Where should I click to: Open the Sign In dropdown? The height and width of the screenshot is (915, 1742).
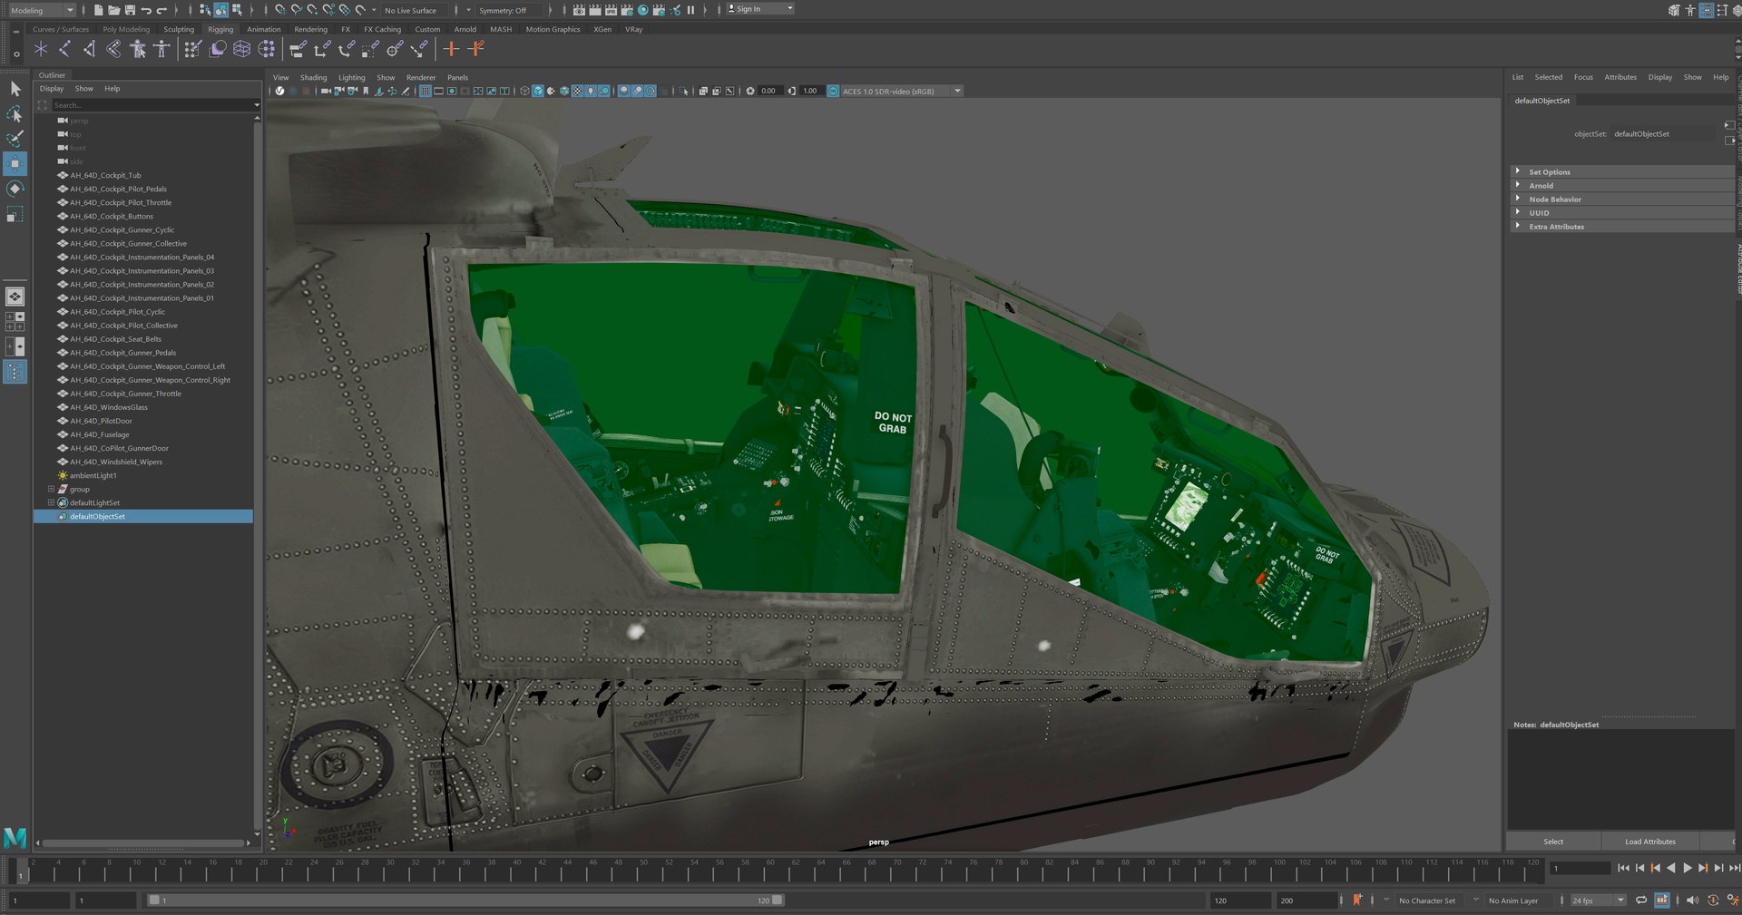(x=760, y=9)
